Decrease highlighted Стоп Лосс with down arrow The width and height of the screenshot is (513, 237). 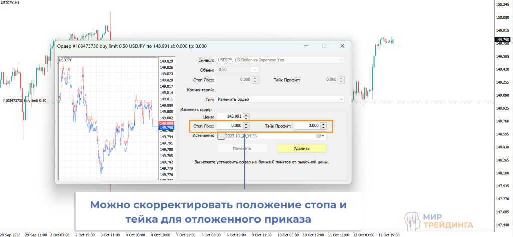pyautogui.click(x=246, y=128)
